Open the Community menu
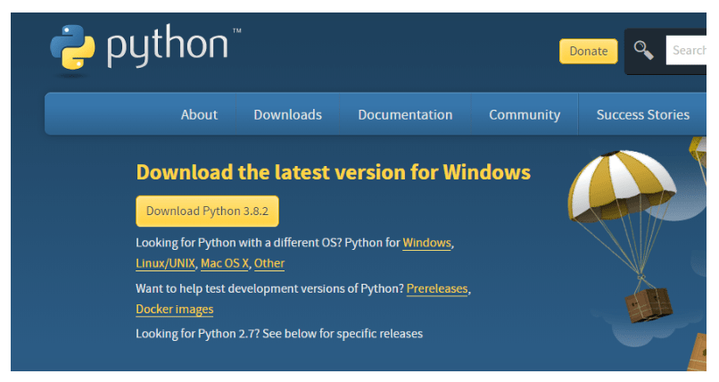The width and height of the screenshot is (719, 382). point(525,114)
